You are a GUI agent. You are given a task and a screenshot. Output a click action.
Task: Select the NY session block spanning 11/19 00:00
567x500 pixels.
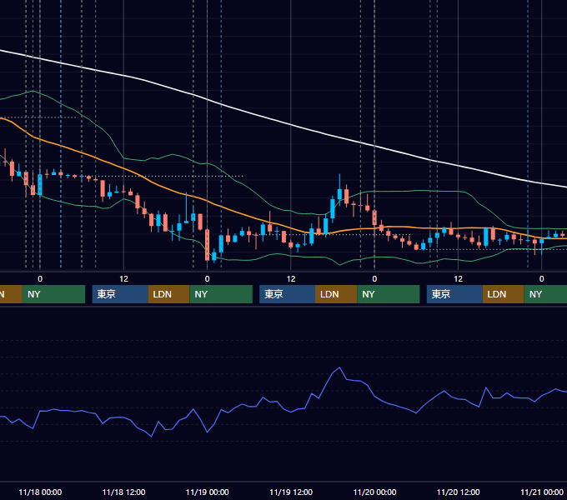click(221, 294)
